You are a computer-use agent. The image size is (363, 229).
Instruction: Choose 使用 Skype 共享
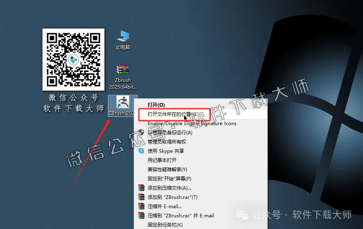point(201,151)
